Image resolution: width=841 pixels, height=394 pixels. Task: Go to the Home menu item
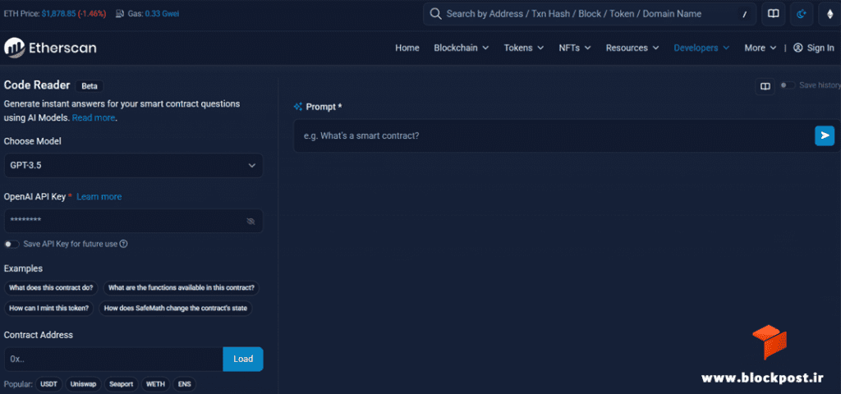pyautogui.click(x=407, y=48)
